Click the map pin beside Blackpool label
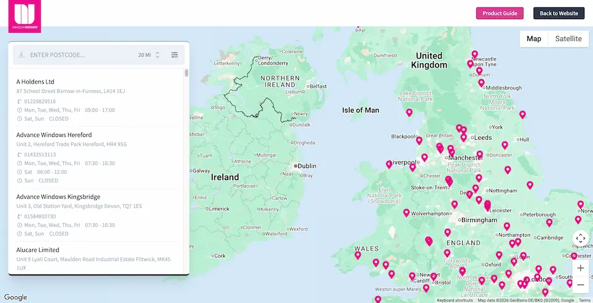Image resolution: width=593 pixels, height=303 pixels. coord(419,141)
